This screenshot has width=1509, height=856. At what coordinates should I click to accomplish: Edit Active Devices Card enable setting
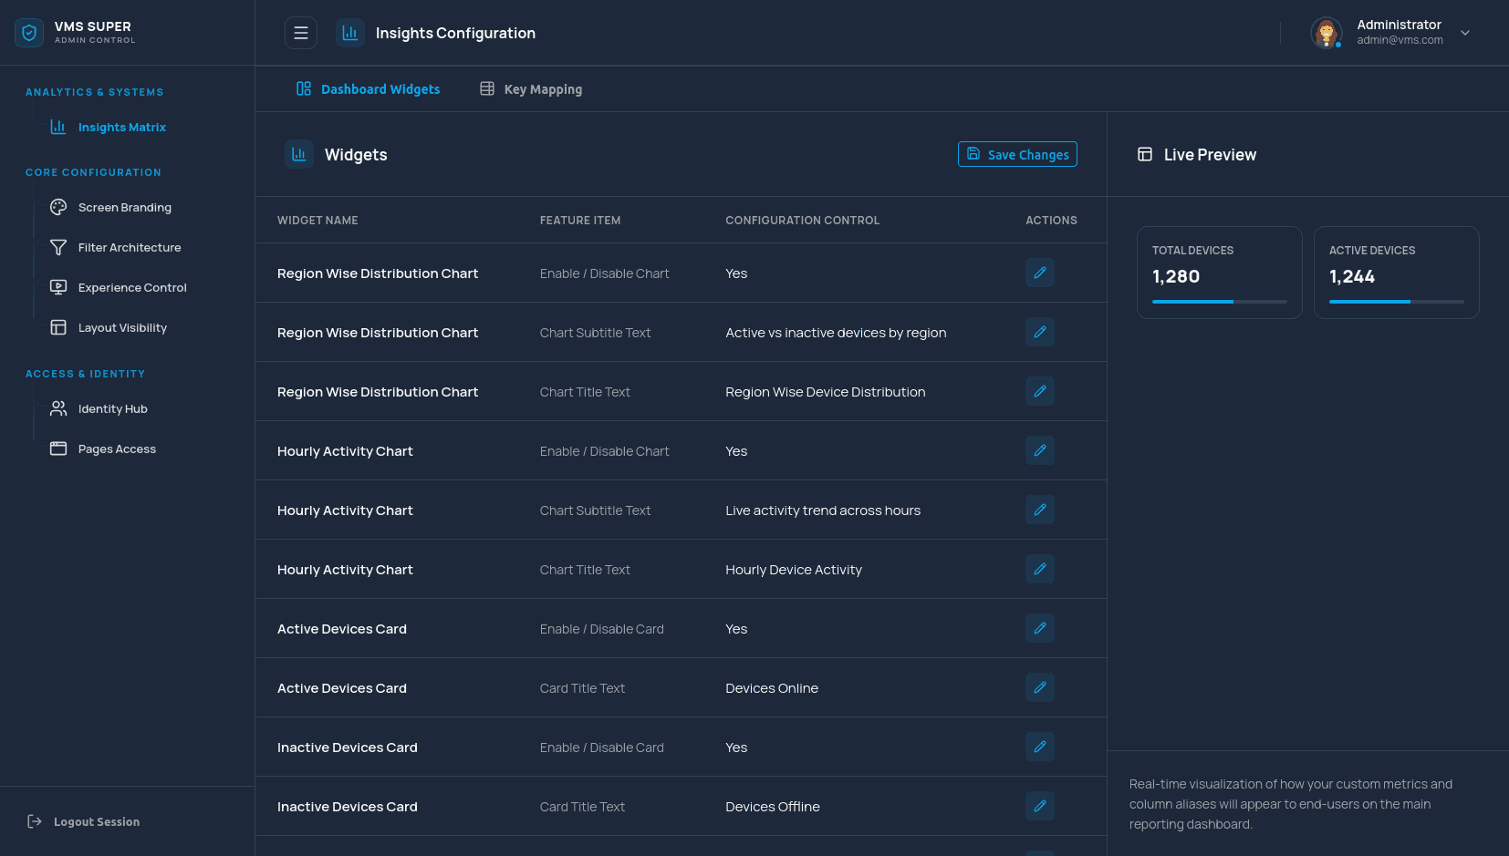[1039, 628]
